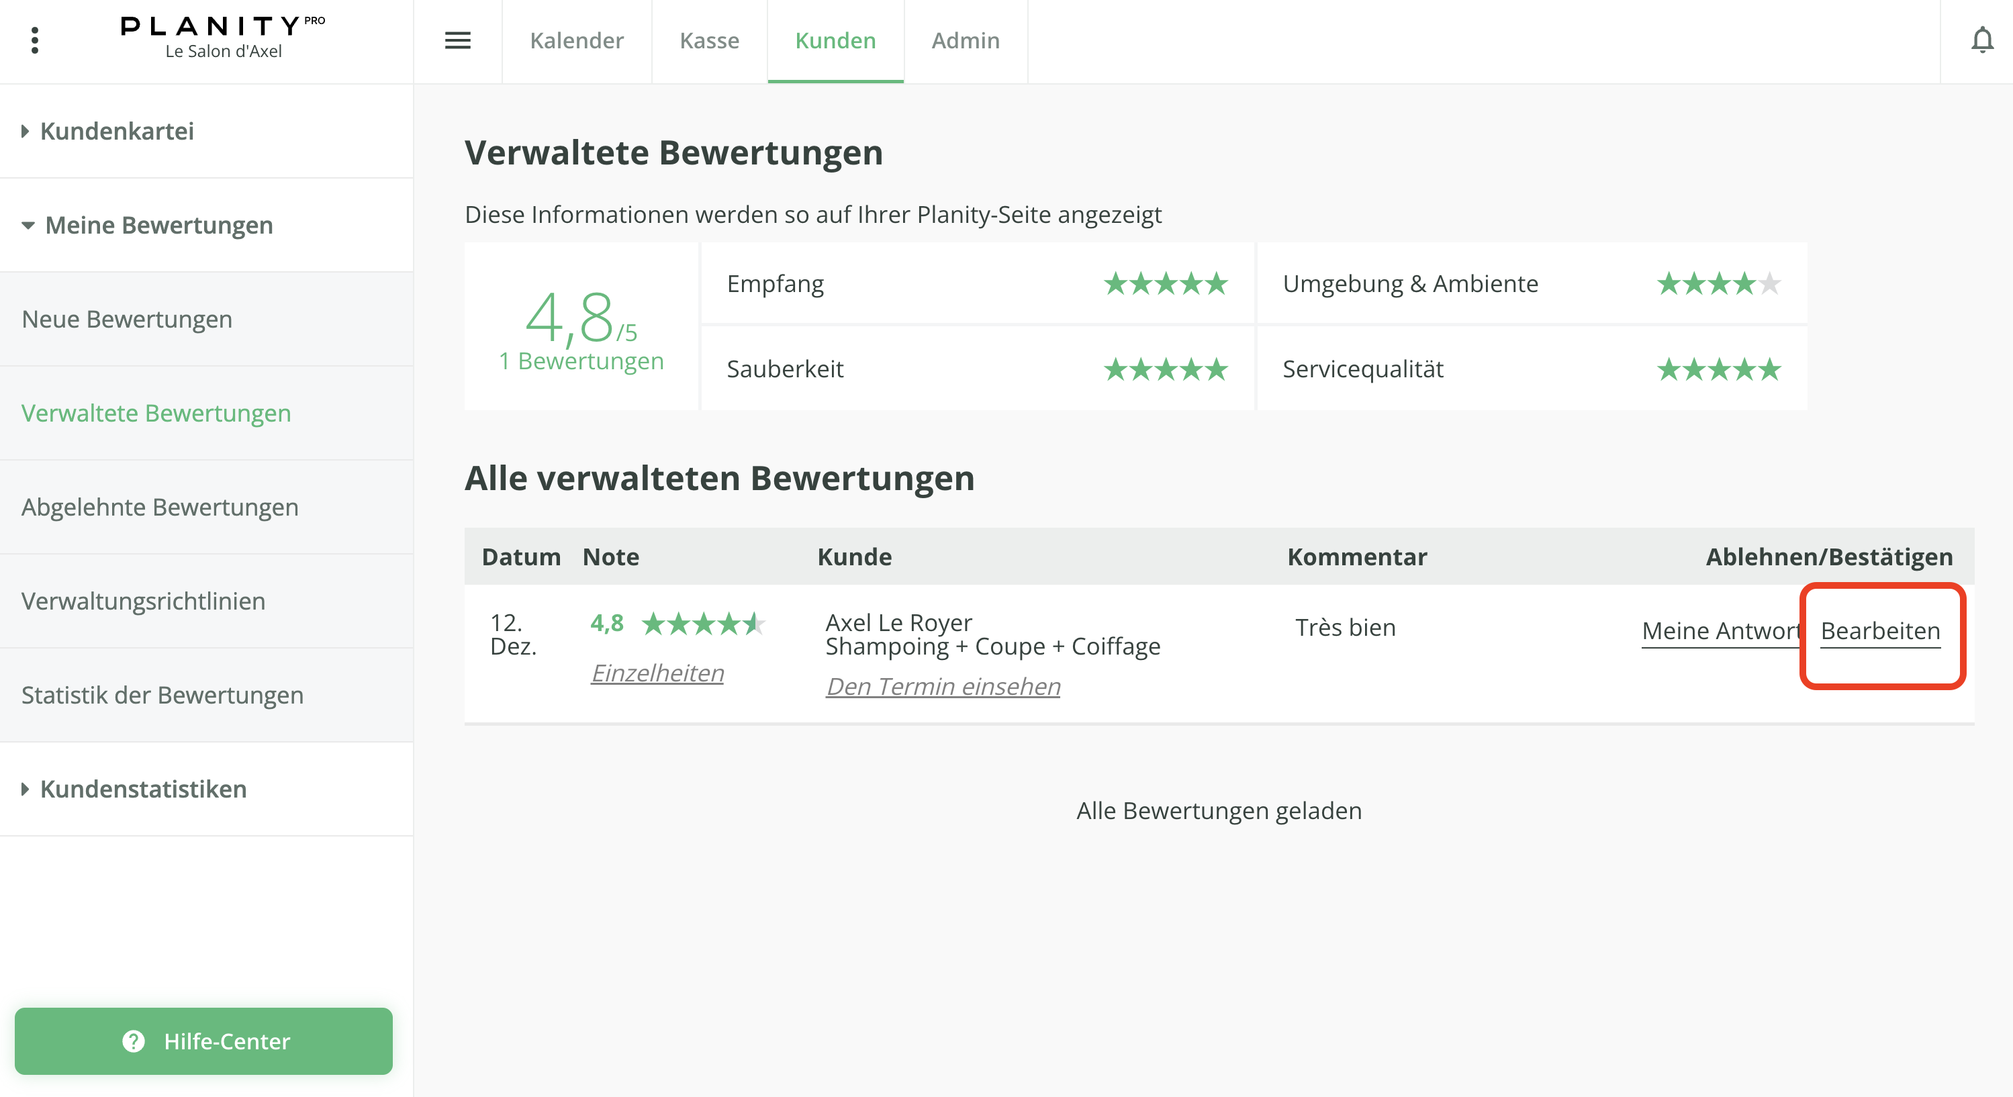Open Abgelehnte Bewertungen
The image size is (2013, 1097).
tap(159, 507)
